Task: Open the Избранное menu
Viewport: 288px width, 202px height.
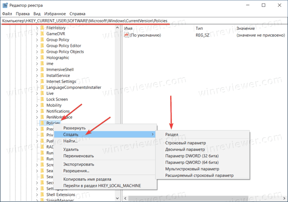Action: click(x=55, y=14)
